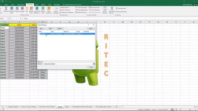Expand the Define Name dropdown arrow

[x=70, y=7]
